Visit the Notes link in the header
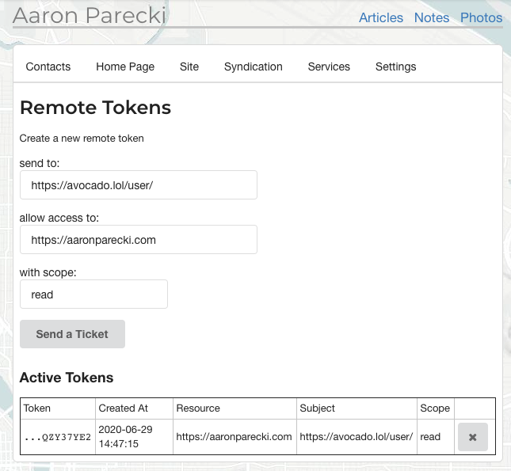 tap(432, 17)
